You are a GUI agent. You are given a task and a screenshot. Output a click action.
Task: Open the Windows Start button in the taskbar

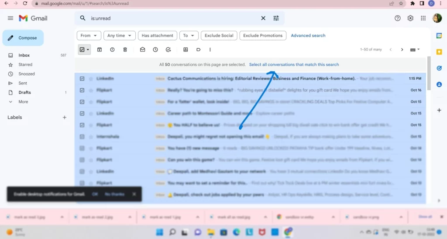click(x=160, y=232)
